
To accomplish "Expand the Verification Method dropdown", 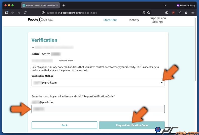I will coord(98,83).
